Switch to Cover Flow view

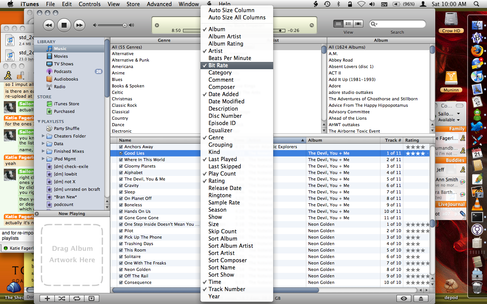(358, 24)
